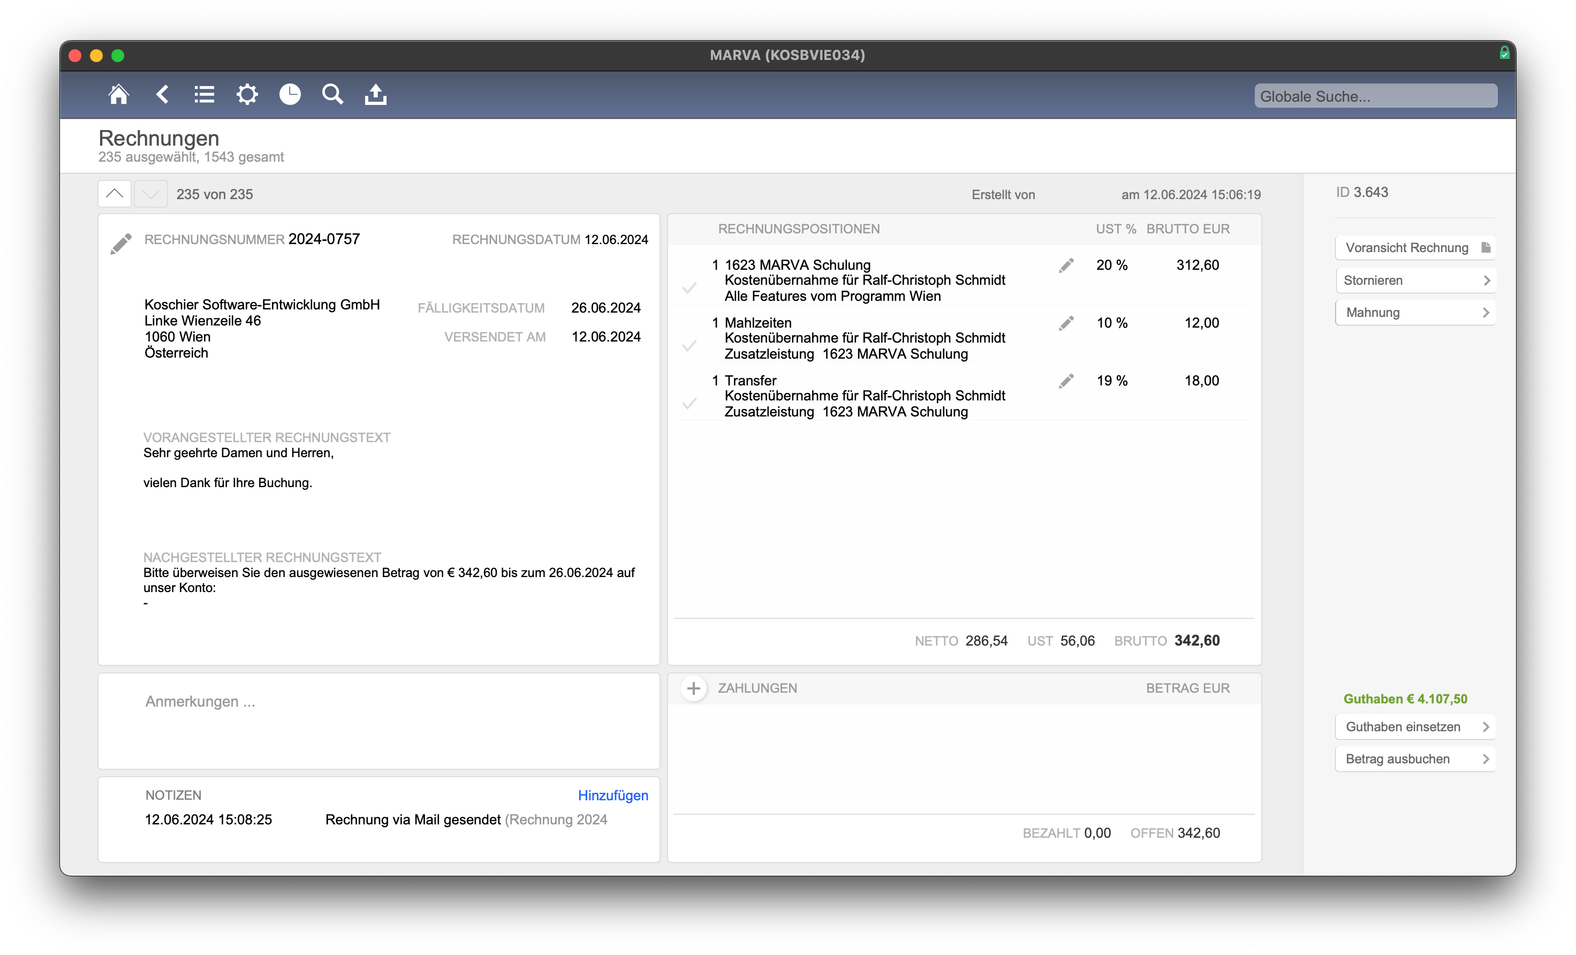This screenshot has height=955, width=1576.
Task: Add a payment with plus icon
Action: 693,688
